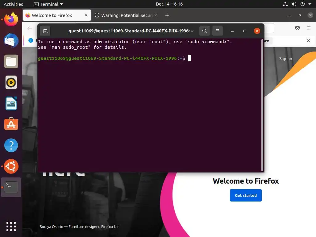Close the Welcome to Firefox tab
Image resolution: width=316 pixels, height=237 pixels.
pyautogui.click(x=86, y=15)
